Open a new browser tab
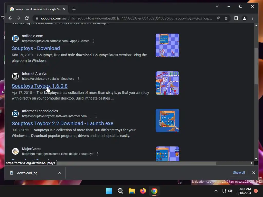Image resolution: width=263 pixels, height=197 pixels. (x=74, y=9)
